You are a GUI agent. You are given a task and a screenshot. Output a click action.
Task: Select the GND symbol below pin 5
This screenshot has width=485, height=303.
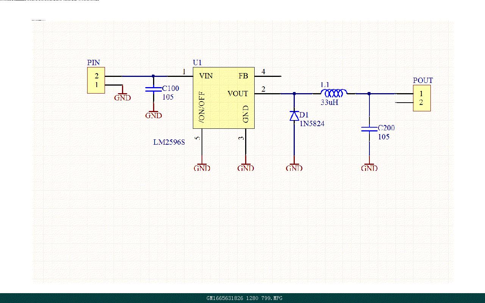tap(202, 167)
